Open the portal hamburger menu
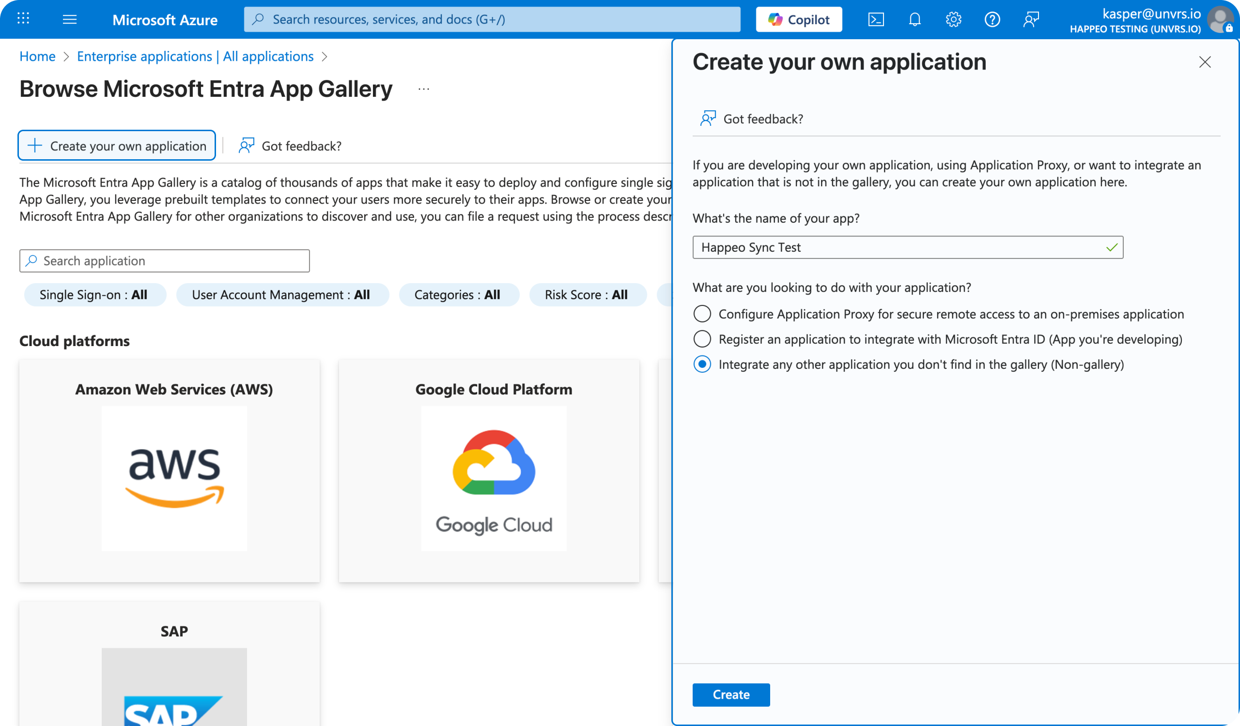The image size is (1240, 726). click(70, 19)
